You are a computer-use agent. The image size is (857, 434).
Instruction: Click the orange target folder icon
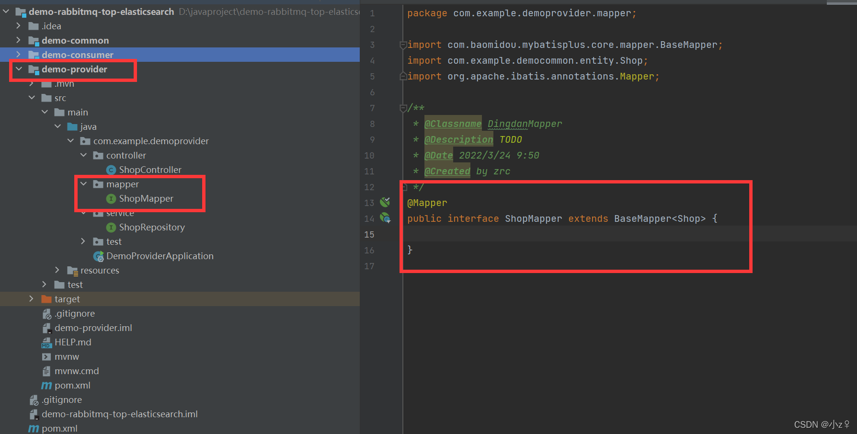tap(46, 299)
